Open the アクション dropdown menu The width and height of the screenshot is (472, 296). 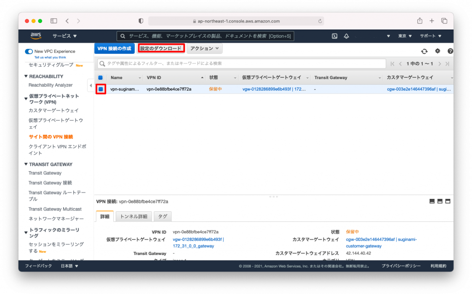coord(204,48)
